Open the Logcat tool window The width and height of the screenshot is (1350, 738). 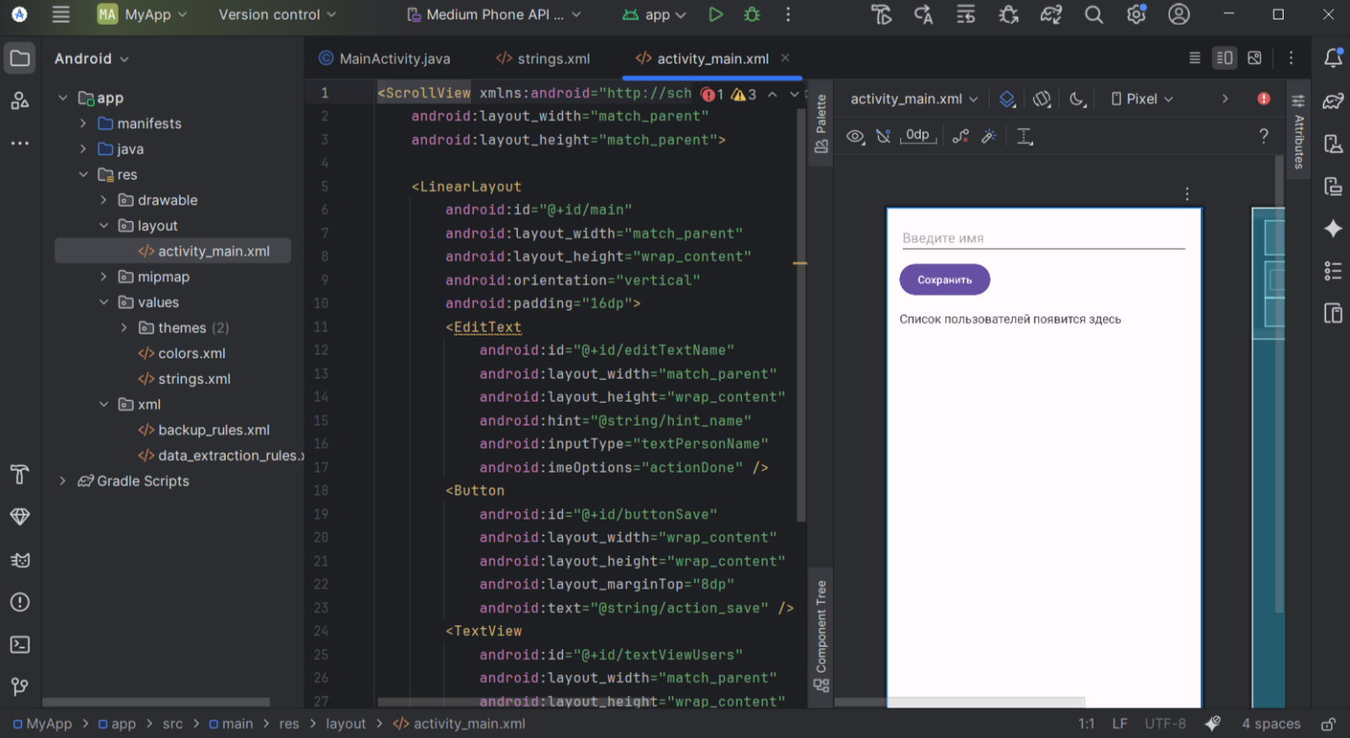click(x=19, y=560)
